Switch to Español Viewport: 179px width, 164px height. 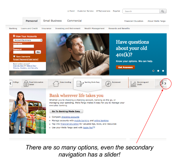click(x=116, y=11)
